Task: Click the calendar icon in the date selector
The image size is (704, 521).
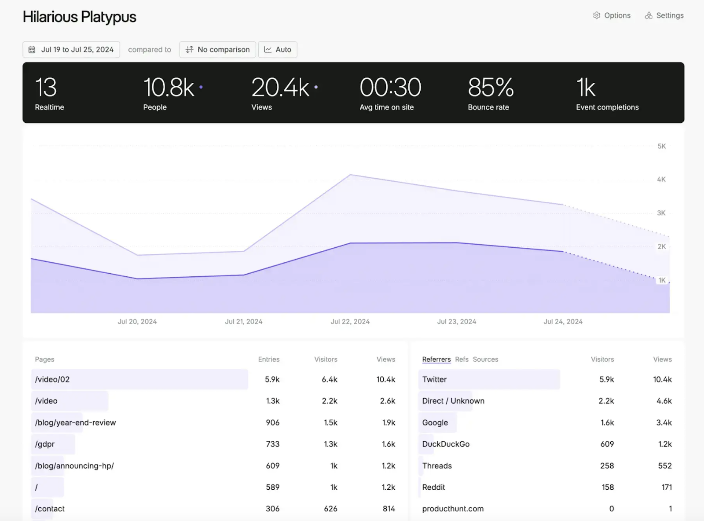Action: [31, 49]
